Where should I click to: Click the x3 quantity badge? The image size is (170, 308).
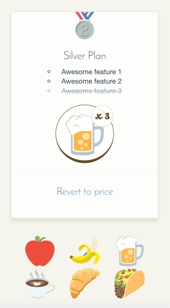(102, 116)
